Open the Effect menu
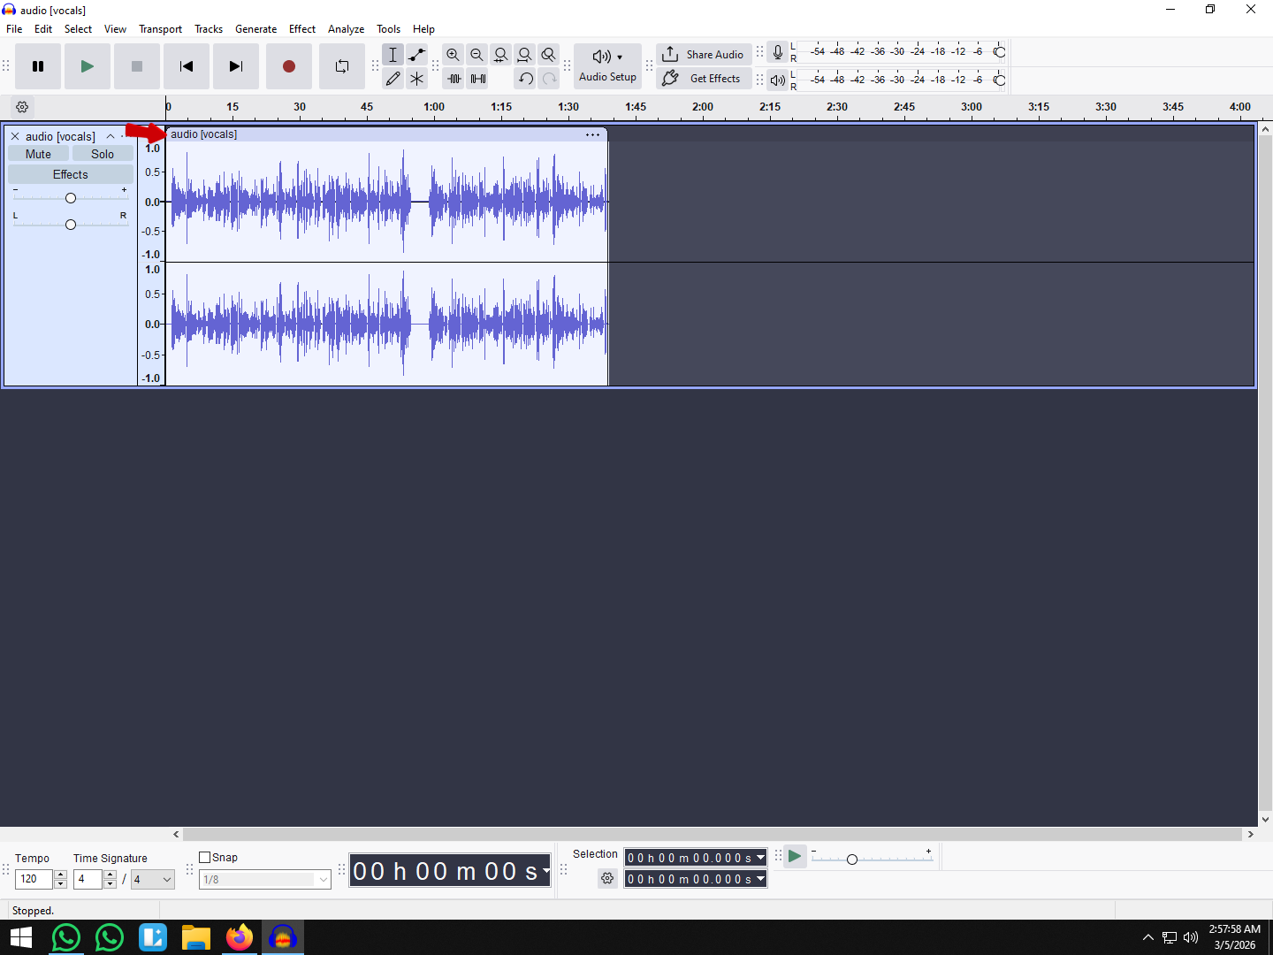This screenshot has height=955, width=1273. click(x=301, y=29)
